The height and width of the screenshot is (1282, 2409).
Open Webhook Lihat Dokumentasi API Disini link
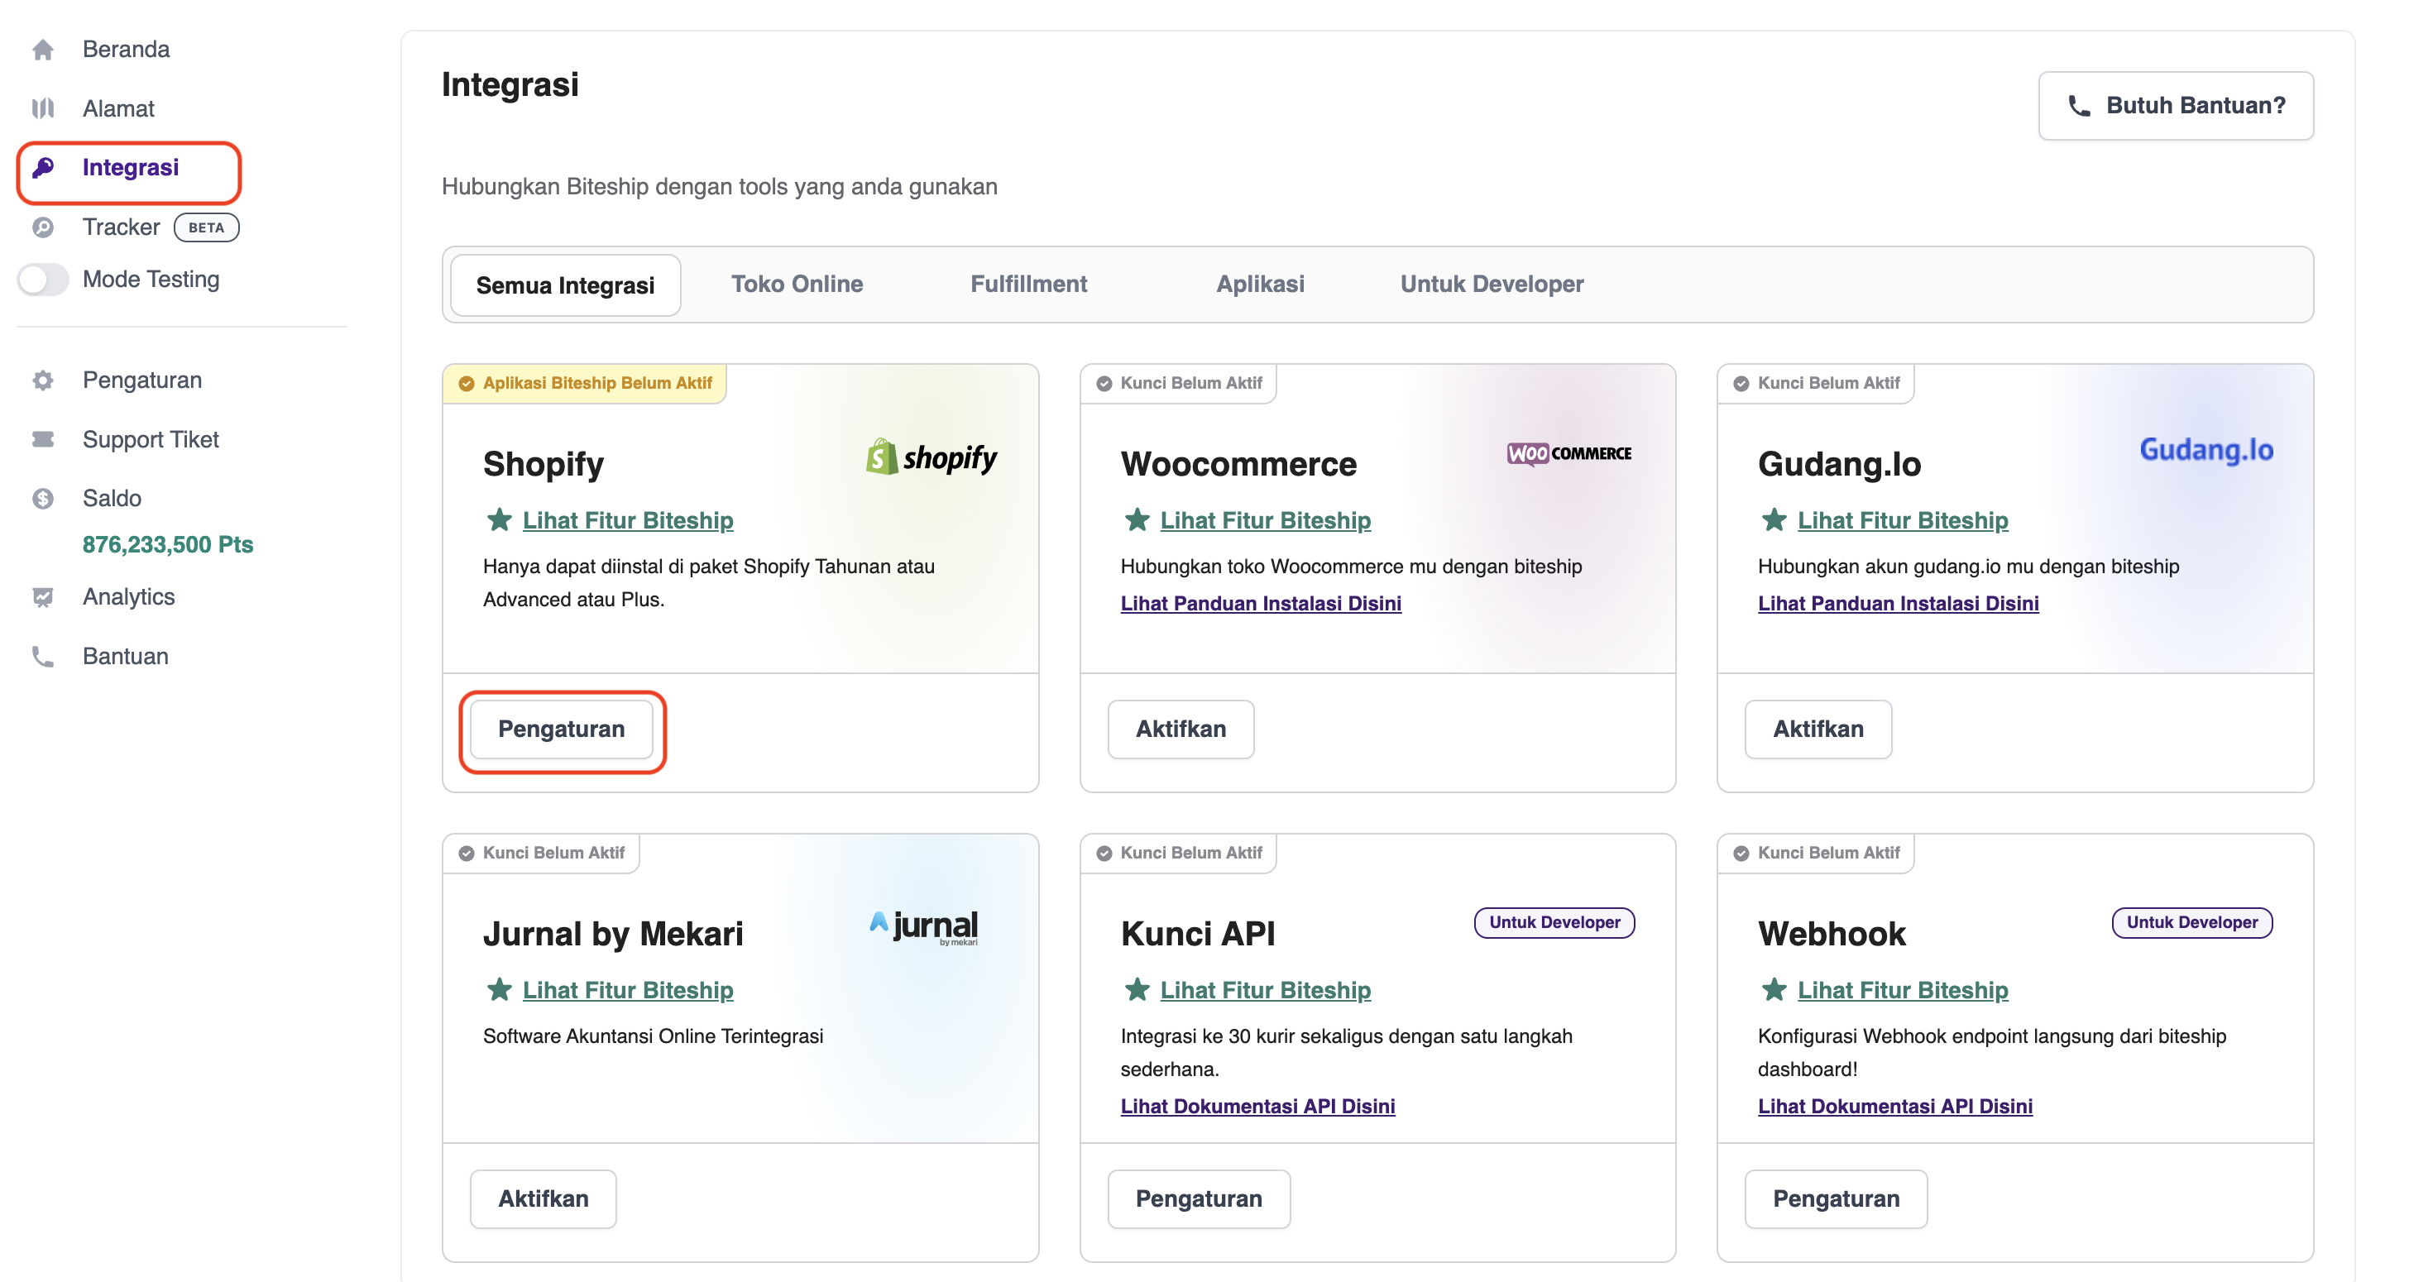coord(1894,1106)
